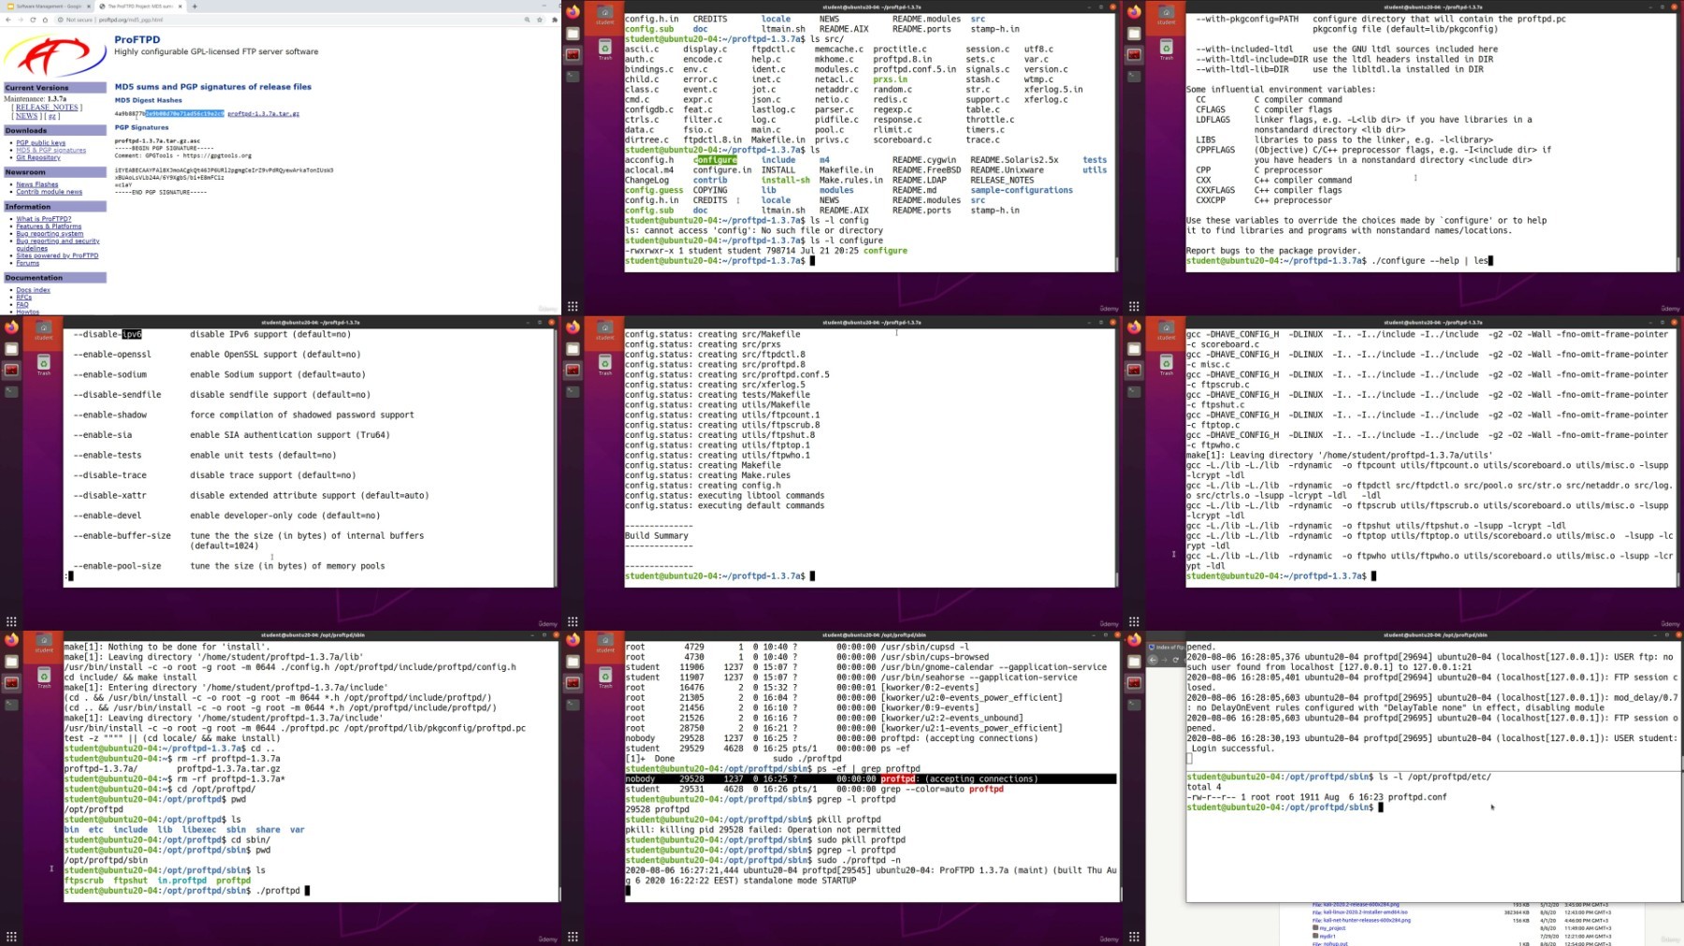Click the red terminal dock icon beside "make install" terminal
Viewport: 1684px width, 946px height.
coord(12,682)
